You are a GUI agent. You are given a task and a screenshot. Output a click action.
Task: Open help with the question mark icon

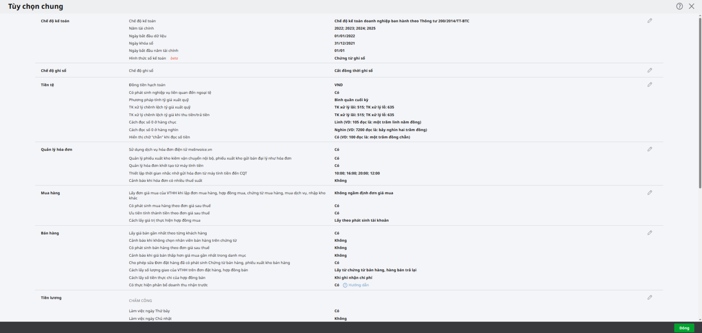[x=679, y=6]
